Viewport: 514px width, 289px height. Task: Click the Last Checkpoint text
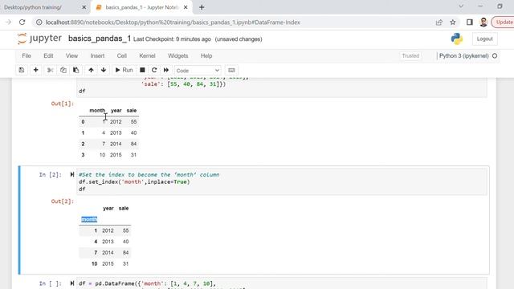172,39
